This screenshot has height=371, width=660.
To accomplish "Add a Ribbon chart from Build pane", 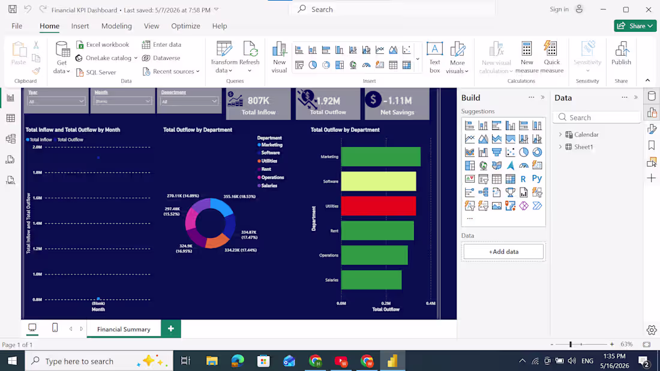I will 470,152.
